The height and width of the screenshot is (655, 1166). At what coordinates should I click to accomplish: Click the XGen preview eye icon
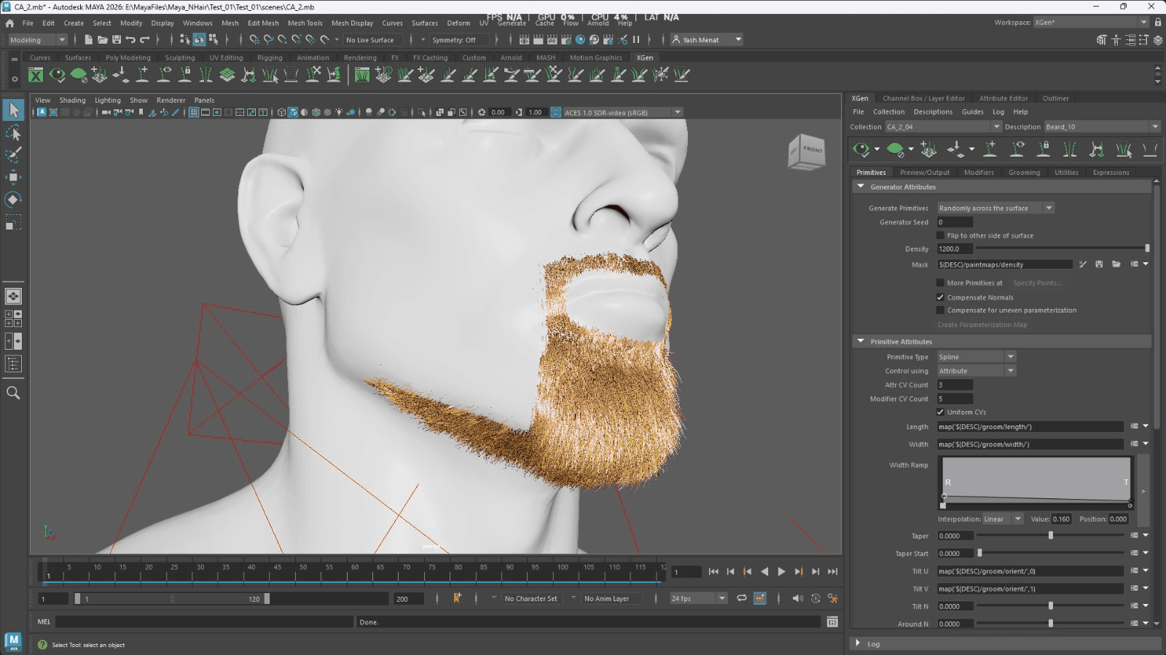861,149
